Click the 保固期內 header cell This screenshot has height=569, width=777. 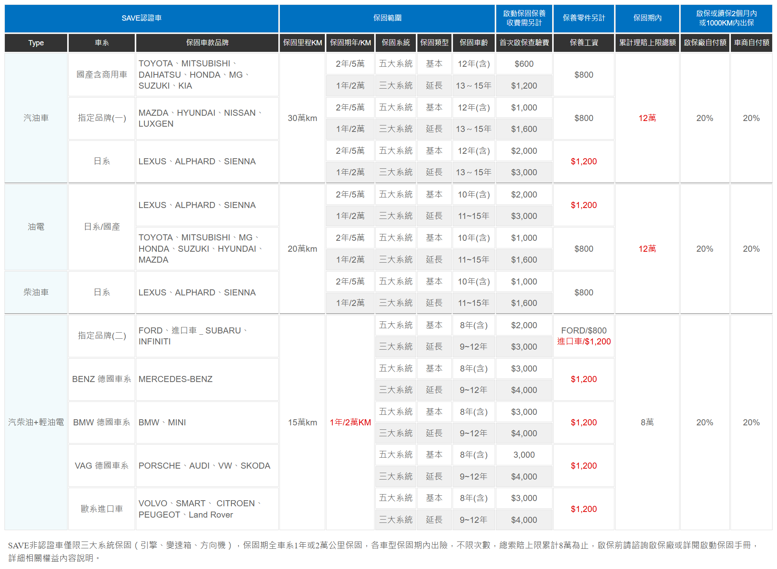click(x=647, y=18)
